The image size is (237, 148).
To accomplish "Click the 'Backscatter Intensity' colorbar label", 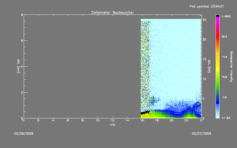I will [231, 67].
